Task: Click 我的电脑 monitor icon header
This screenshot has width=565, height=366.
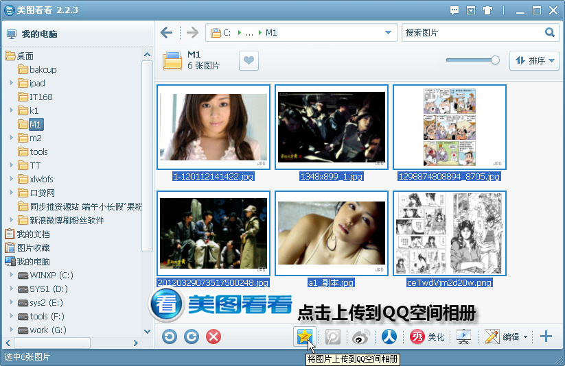Action: click(12, 34)
